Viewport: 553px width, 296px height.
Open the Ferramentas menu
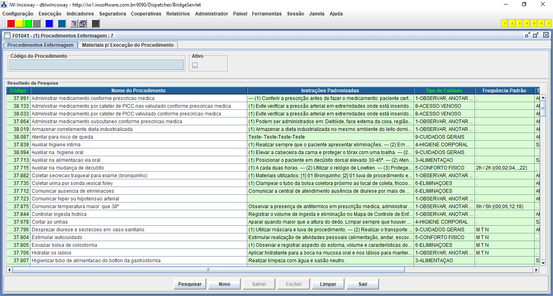267,13
